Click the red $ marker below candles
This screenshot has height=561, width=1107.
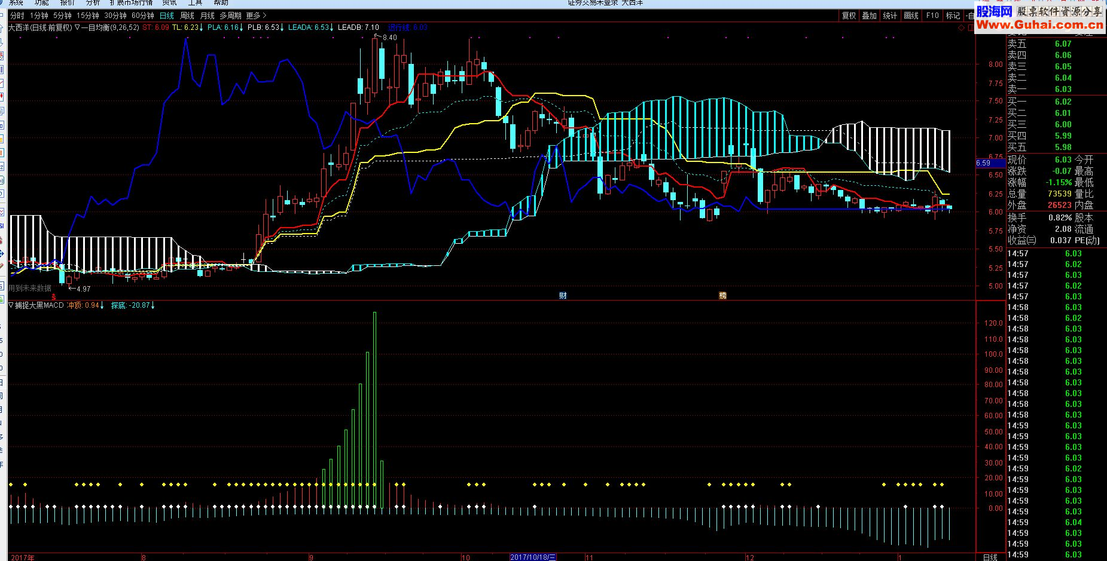54,297
